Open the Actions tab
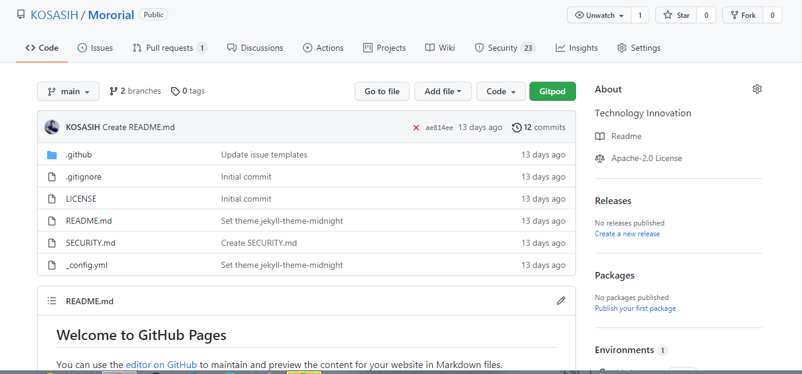The width and height of the screenshot is (802, 374). [x=323, y=48]
